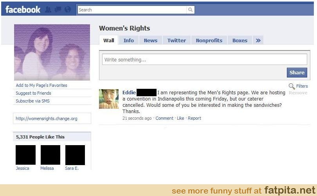Click into the Search field

[x=132, y=10]
